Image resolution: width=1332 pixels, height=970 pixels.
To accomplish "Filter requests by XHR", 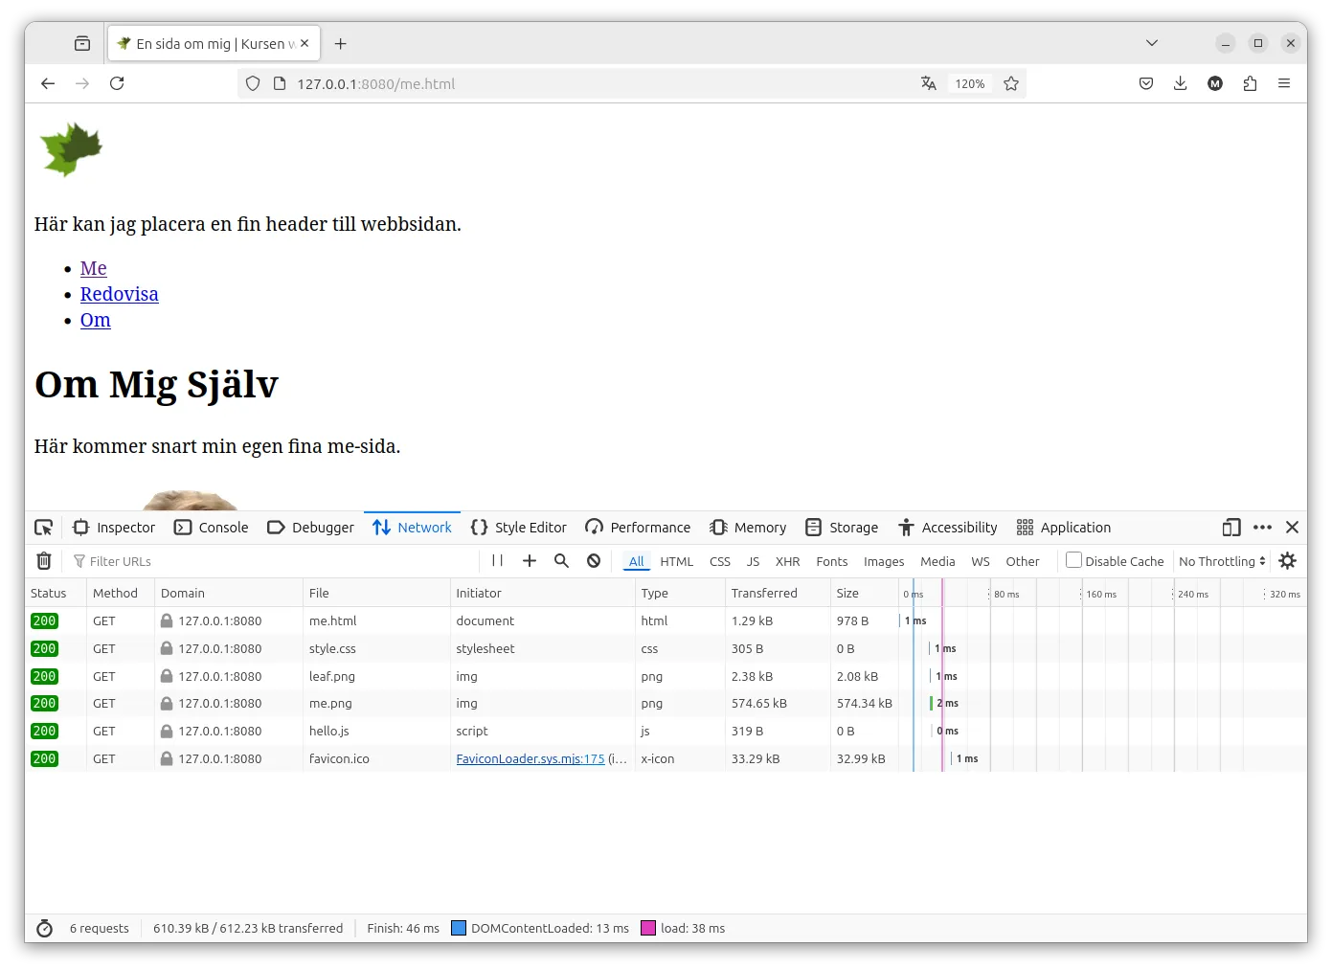I will 787,561.
